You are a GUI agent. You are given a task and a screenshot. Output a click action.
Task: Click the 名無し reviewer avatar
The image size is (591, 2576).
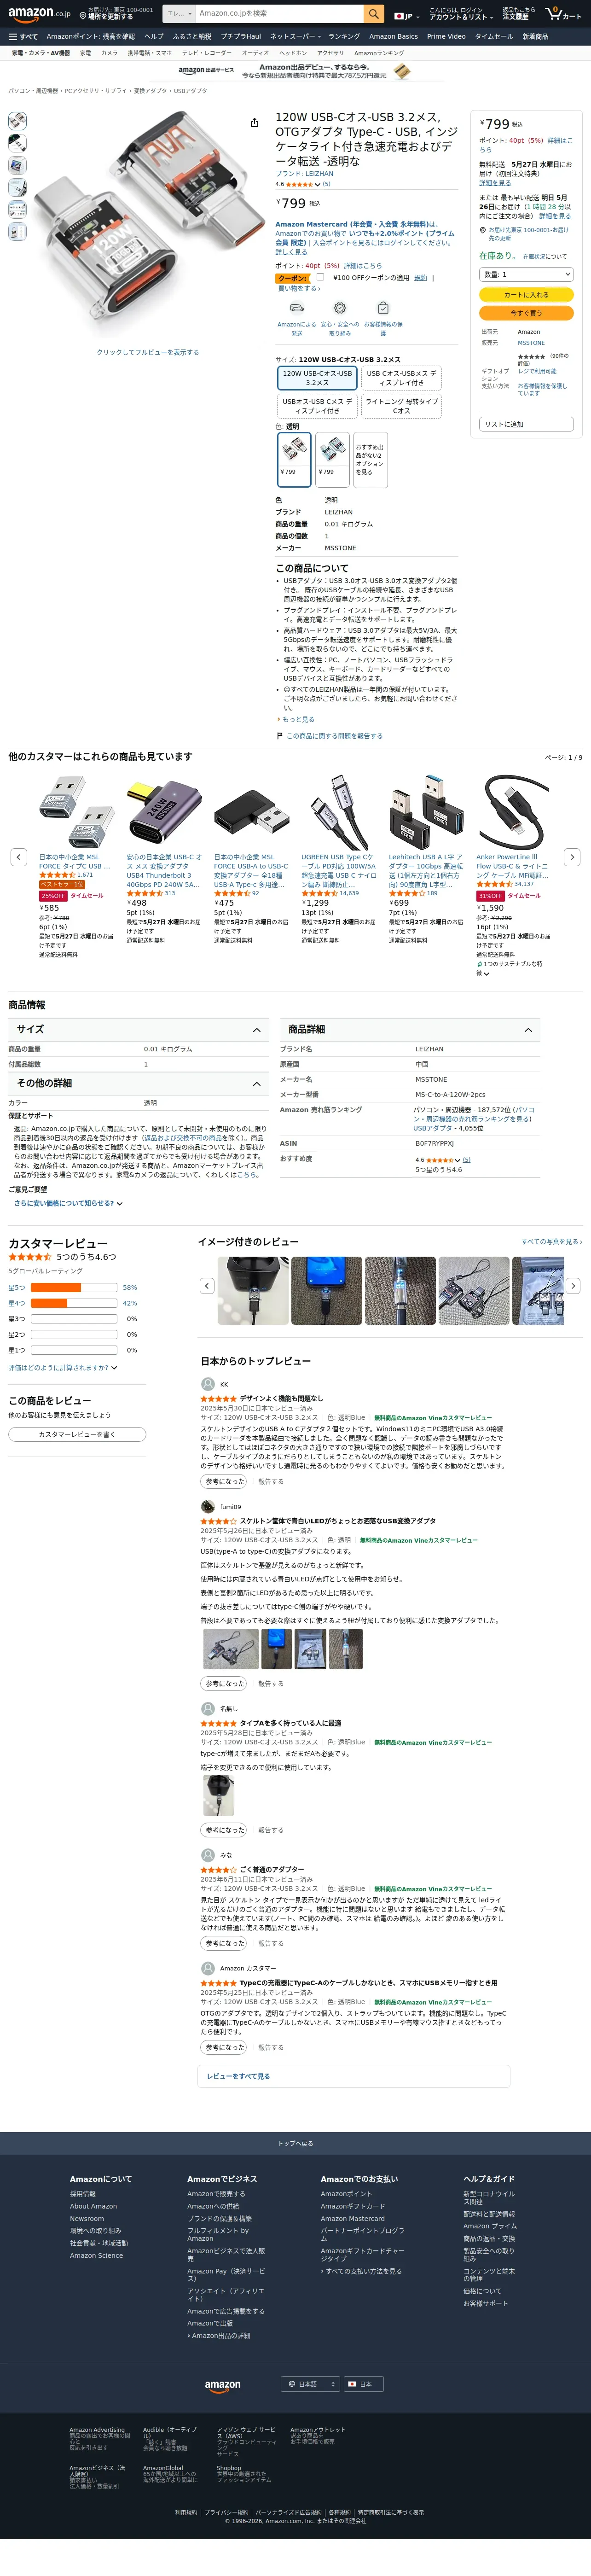208,1709
